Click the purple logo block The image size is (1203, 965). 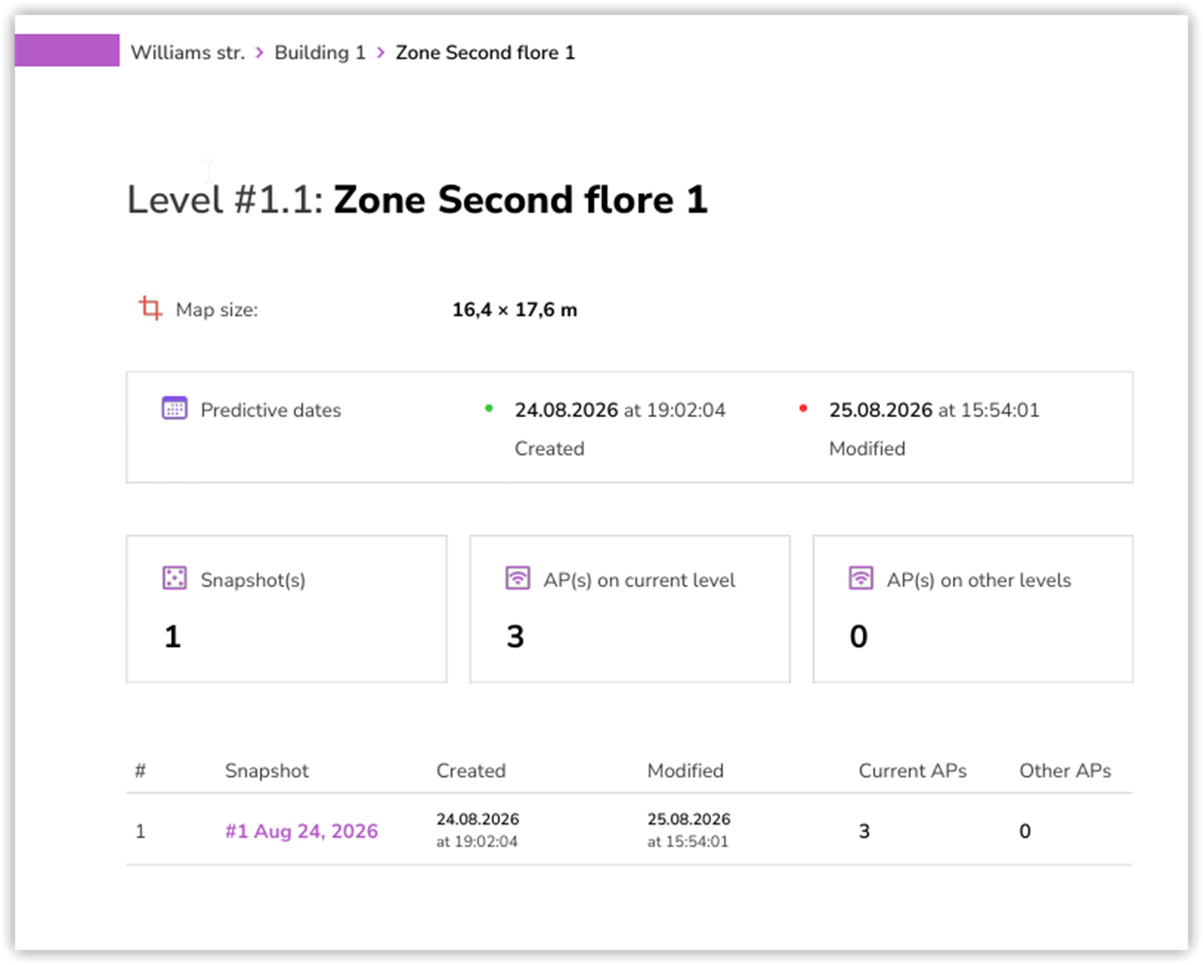click(67, 50)
